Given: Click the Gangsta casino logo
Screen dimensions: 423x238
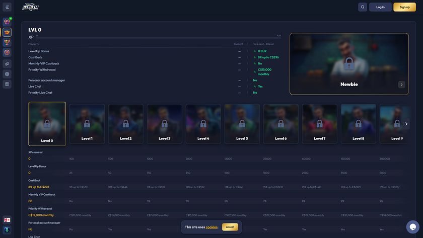Looking at the screenshot, I should pos(30,7).
